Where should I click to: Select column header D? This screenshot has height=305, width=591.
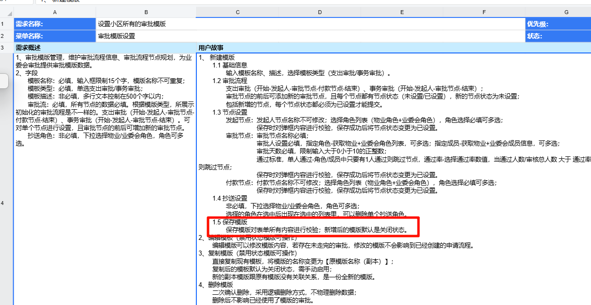pos(319,12)
